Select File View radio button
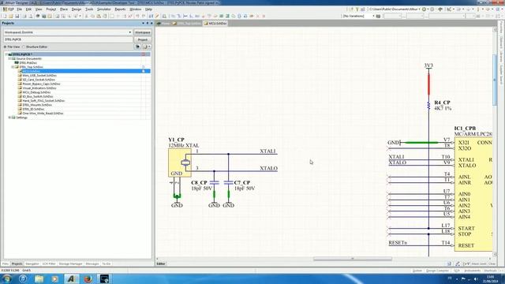The height and width of the screenshot is (284, 505). click(6, 47)
